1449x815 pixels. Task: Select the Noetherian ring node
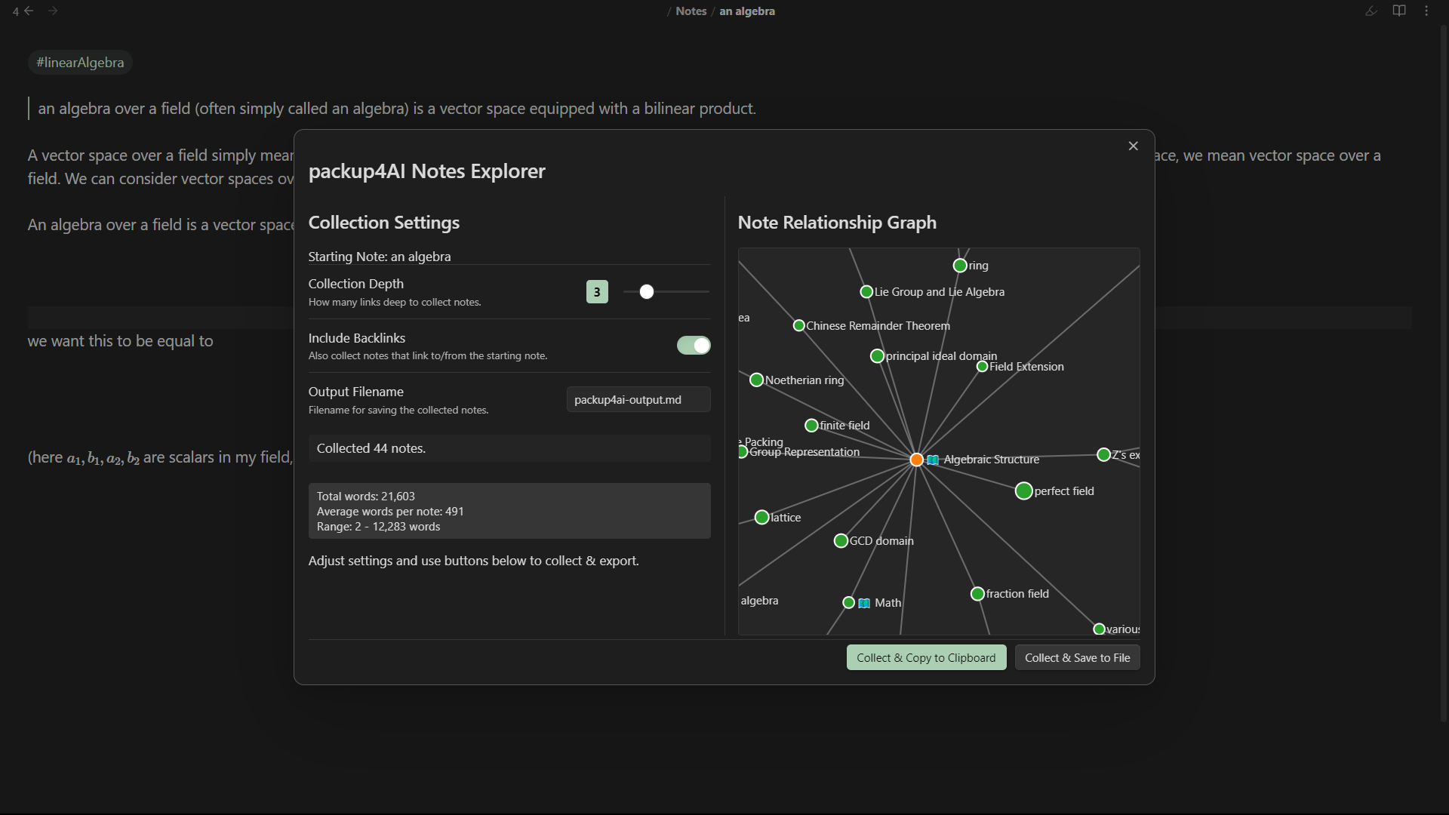(756, 380)
